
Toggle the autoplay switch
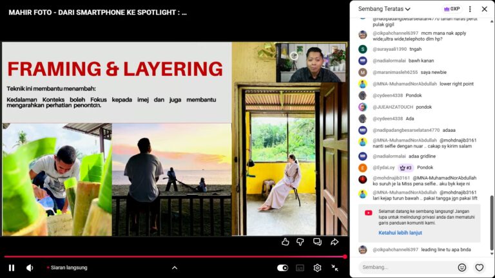click(282, 268)
